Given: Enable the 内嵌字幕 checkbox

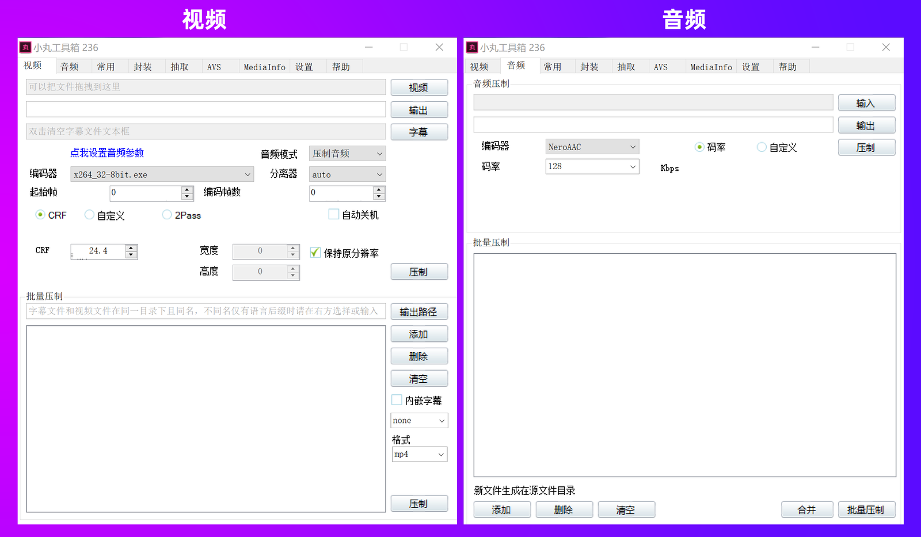Looking at the screenshot, I should pos(397,399).
